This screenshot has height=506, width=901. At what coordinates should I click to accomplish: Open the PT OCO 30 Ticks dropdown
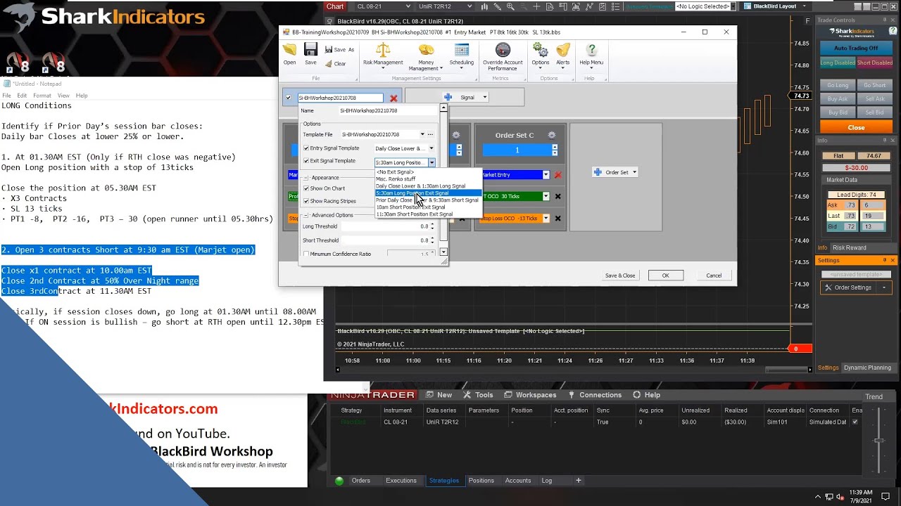(546, 196)
